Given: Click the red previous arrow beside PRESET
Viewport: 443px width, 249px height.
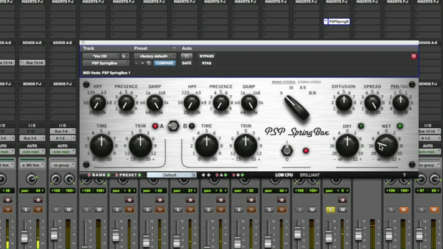Looking at the screenshot, I should coord(117,175).
